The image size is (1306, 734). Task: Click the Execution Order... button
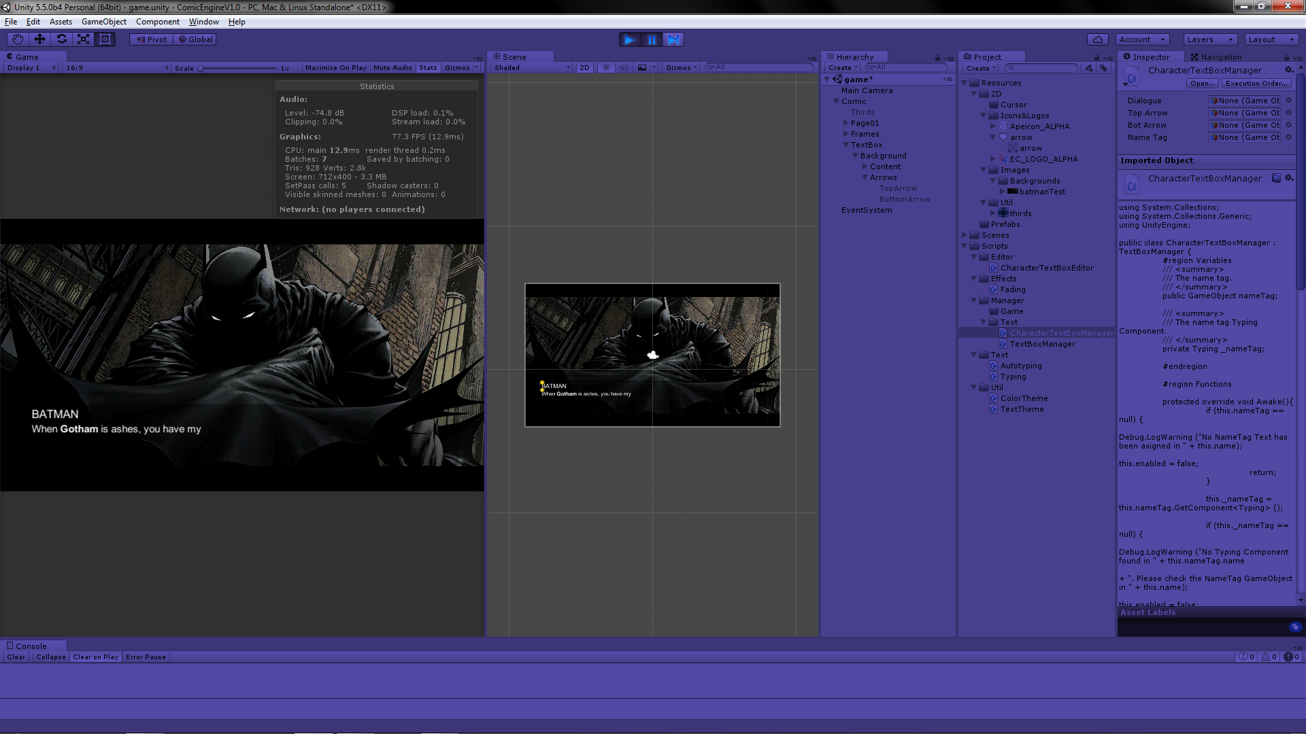[1256, 84]
